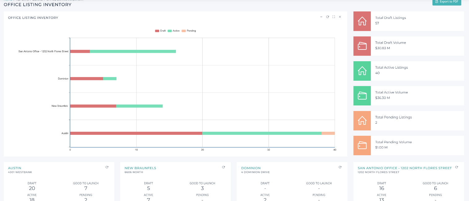The width and height of the screenshot is (469, 201).
Task: Click the Austin y-axis label on chart
Action: pyautogui.click(x=65, y=133)
